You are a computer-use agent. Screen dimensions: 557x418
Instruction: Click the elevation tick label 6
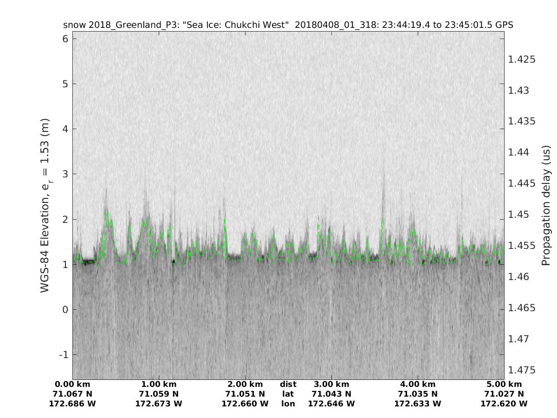(65, 39)
